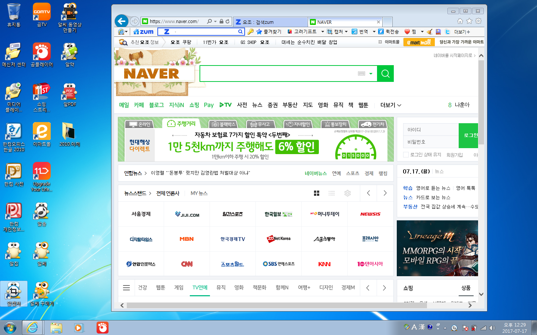Switch newsstand to list view
This screenshot has width=537, height=335.
332,193
